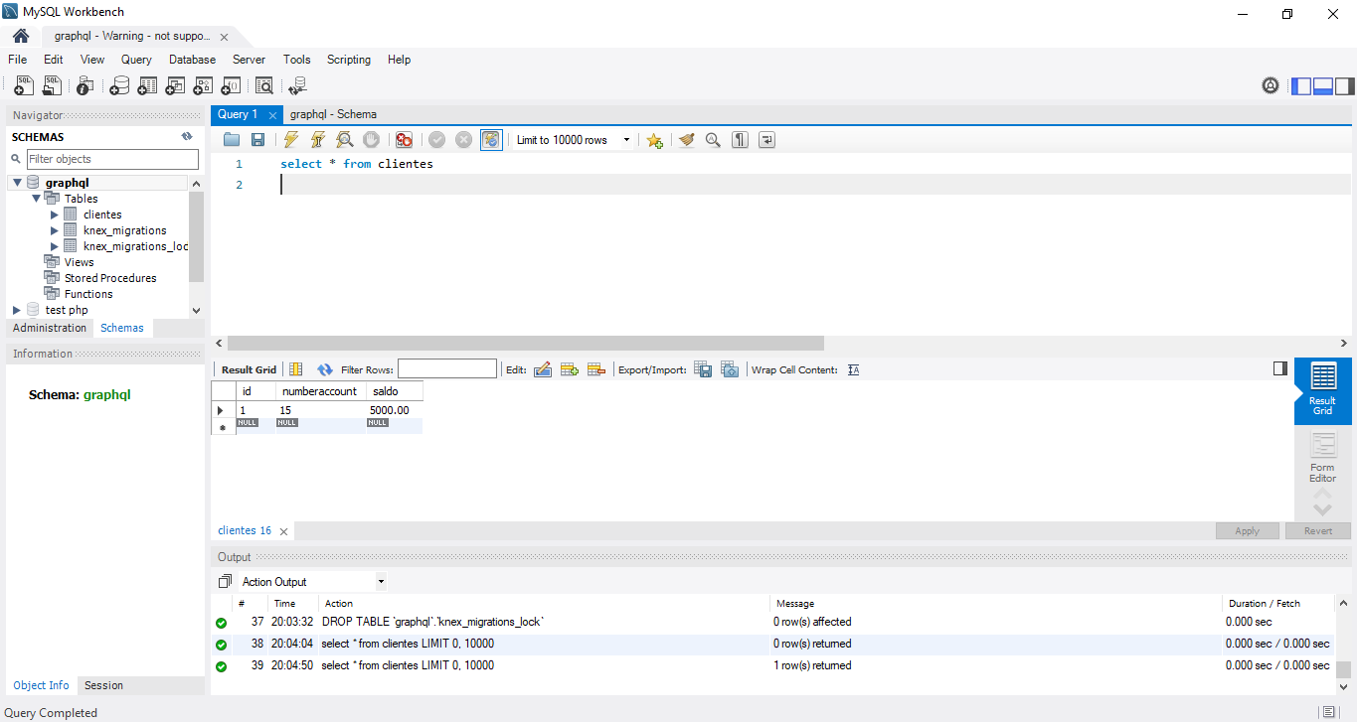Create a new stored procedure icon

point(203,86)
